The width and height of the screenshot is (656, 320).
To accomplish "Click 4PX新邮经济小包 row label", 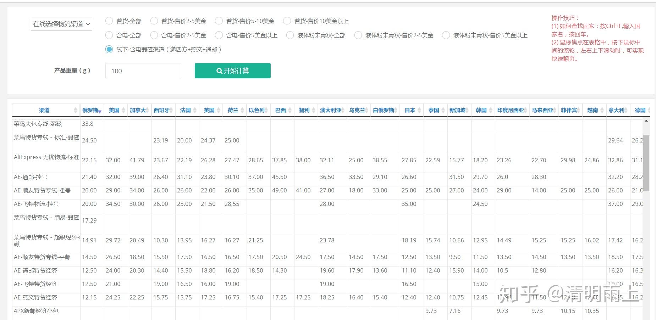I will (36, 311).
